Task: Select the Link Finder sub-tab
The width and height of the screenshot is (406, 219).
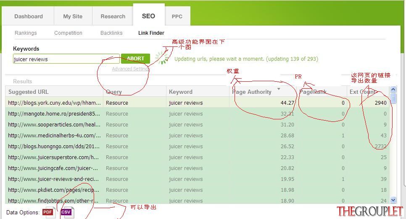Action: [151, 33]
